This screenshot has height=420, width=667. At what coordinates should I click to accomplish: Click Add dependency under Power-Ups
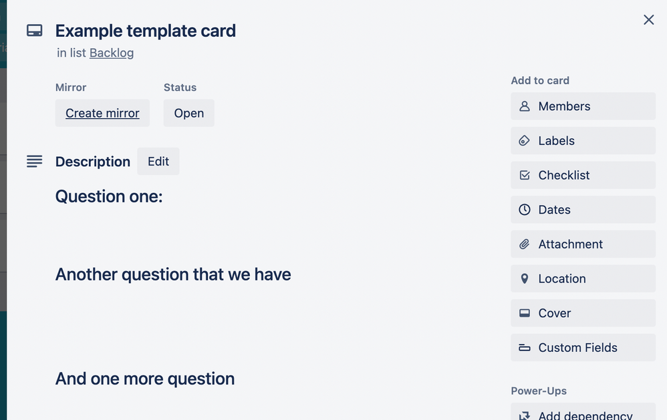(x=581, y=415)
